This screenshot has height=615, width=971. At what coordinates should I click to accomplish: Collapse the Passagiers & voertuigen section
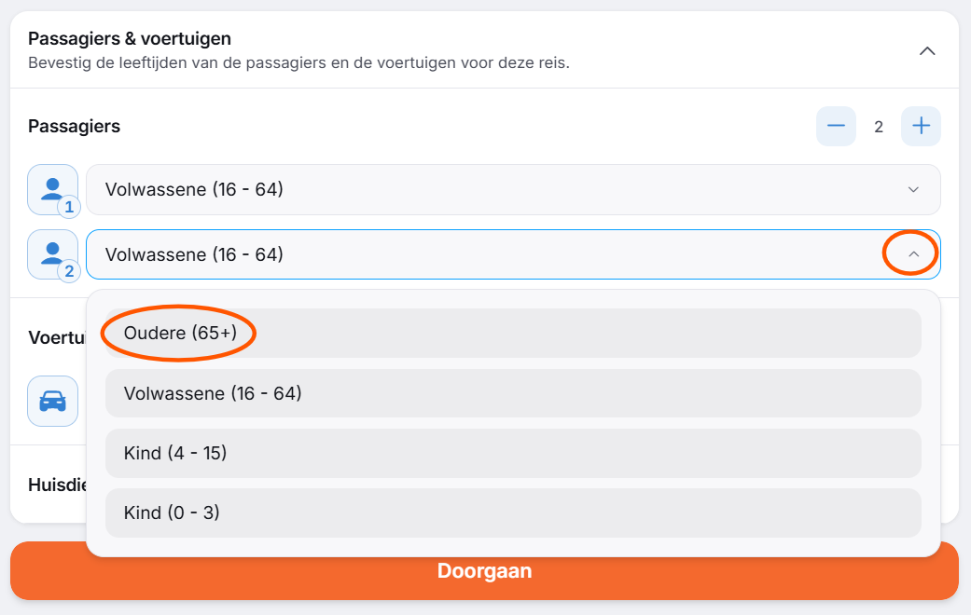point(927,50)
